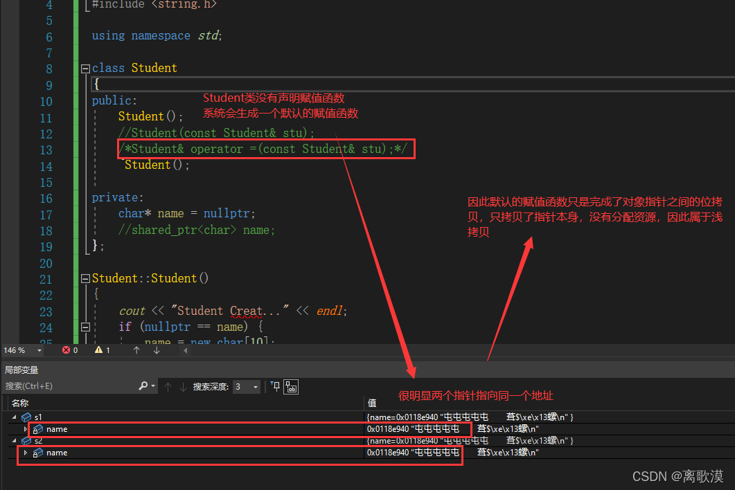Click the 局部变量 panel title

click(21, 370)
